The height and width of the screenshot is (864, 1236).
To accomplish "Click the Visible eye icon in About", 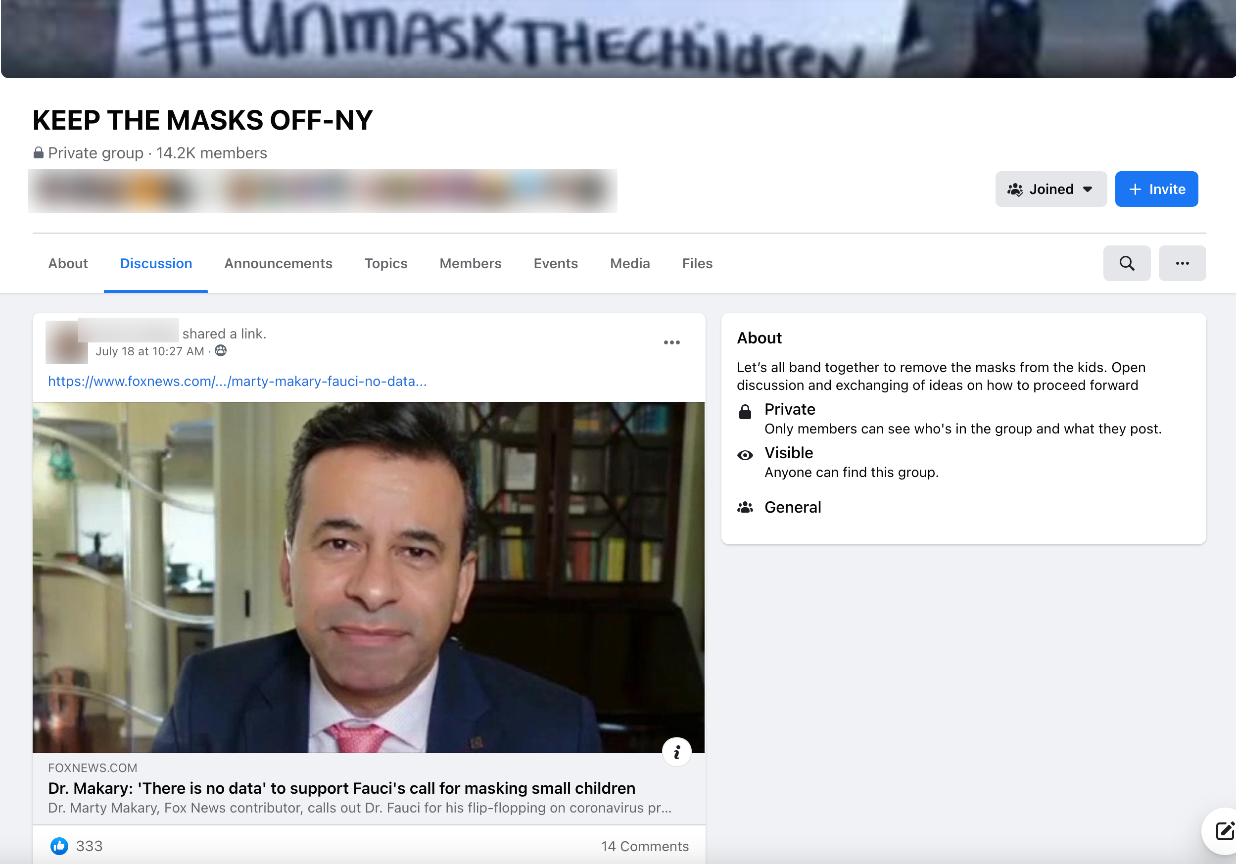I will tap(745, 455).
